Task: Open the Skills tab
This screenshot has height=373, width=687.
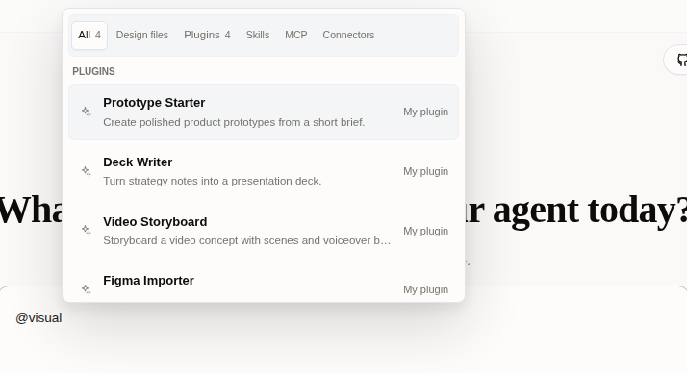Action: (258, 35)
